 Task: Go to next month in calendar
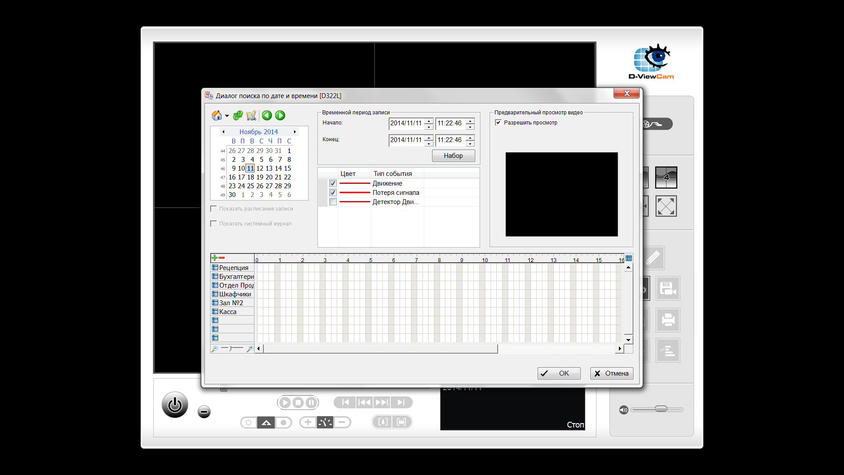295,132
